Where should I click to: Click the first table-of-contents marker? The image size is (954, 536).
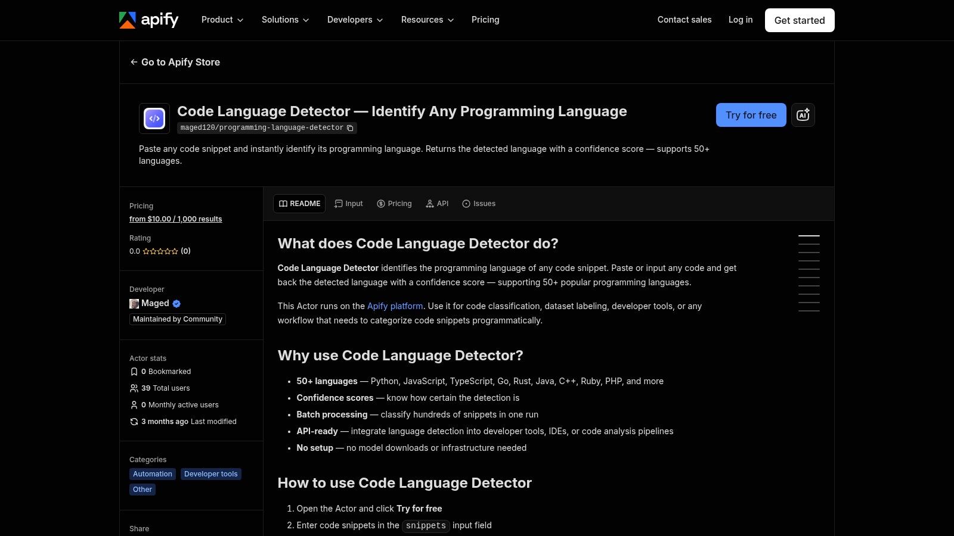point(809,236)
